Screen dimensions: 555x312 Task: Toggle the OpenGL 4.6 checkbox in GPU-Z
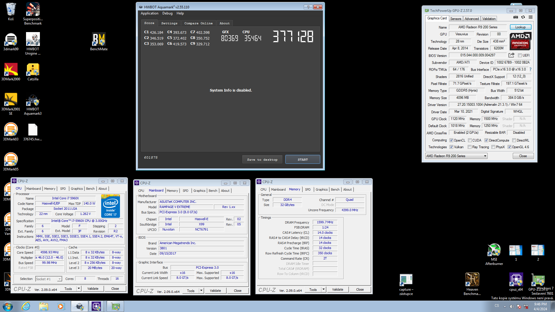509,147
